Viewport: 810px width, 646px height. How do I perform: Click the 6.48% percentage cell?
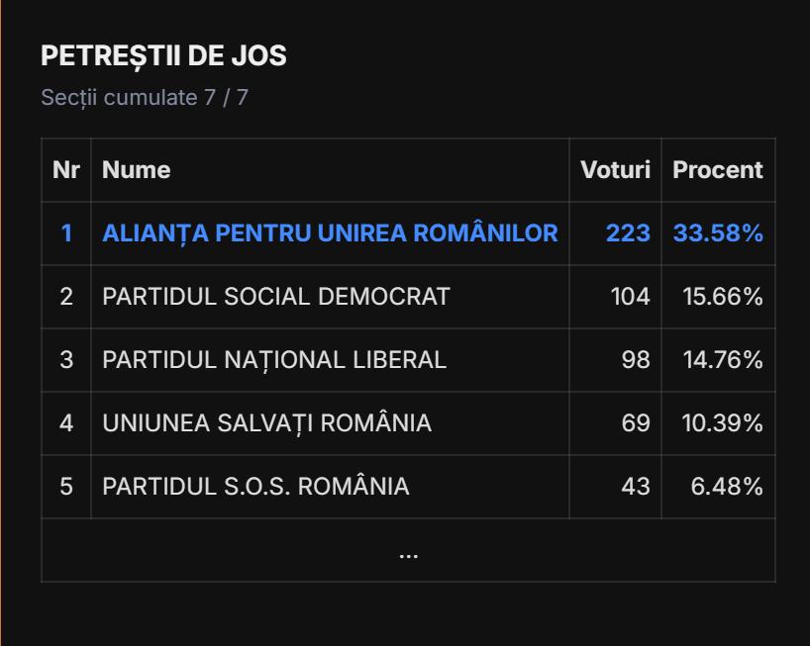click(x=727, y=487)
